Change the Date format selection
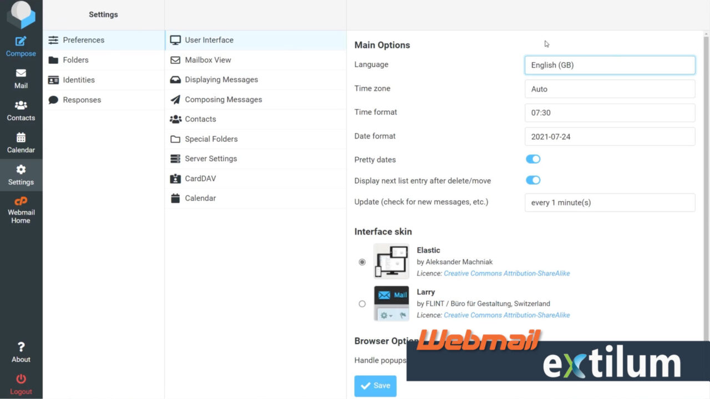Viewport: 710px width, 399px height. [609, 136]
